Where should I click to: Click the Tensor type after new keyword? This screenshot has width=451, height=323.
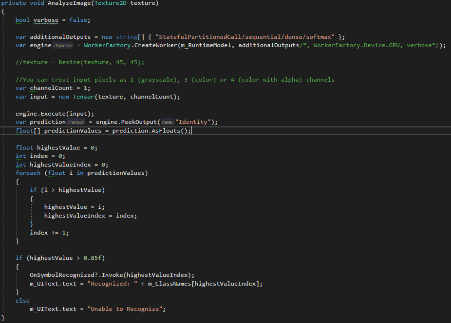pos(83,97)
